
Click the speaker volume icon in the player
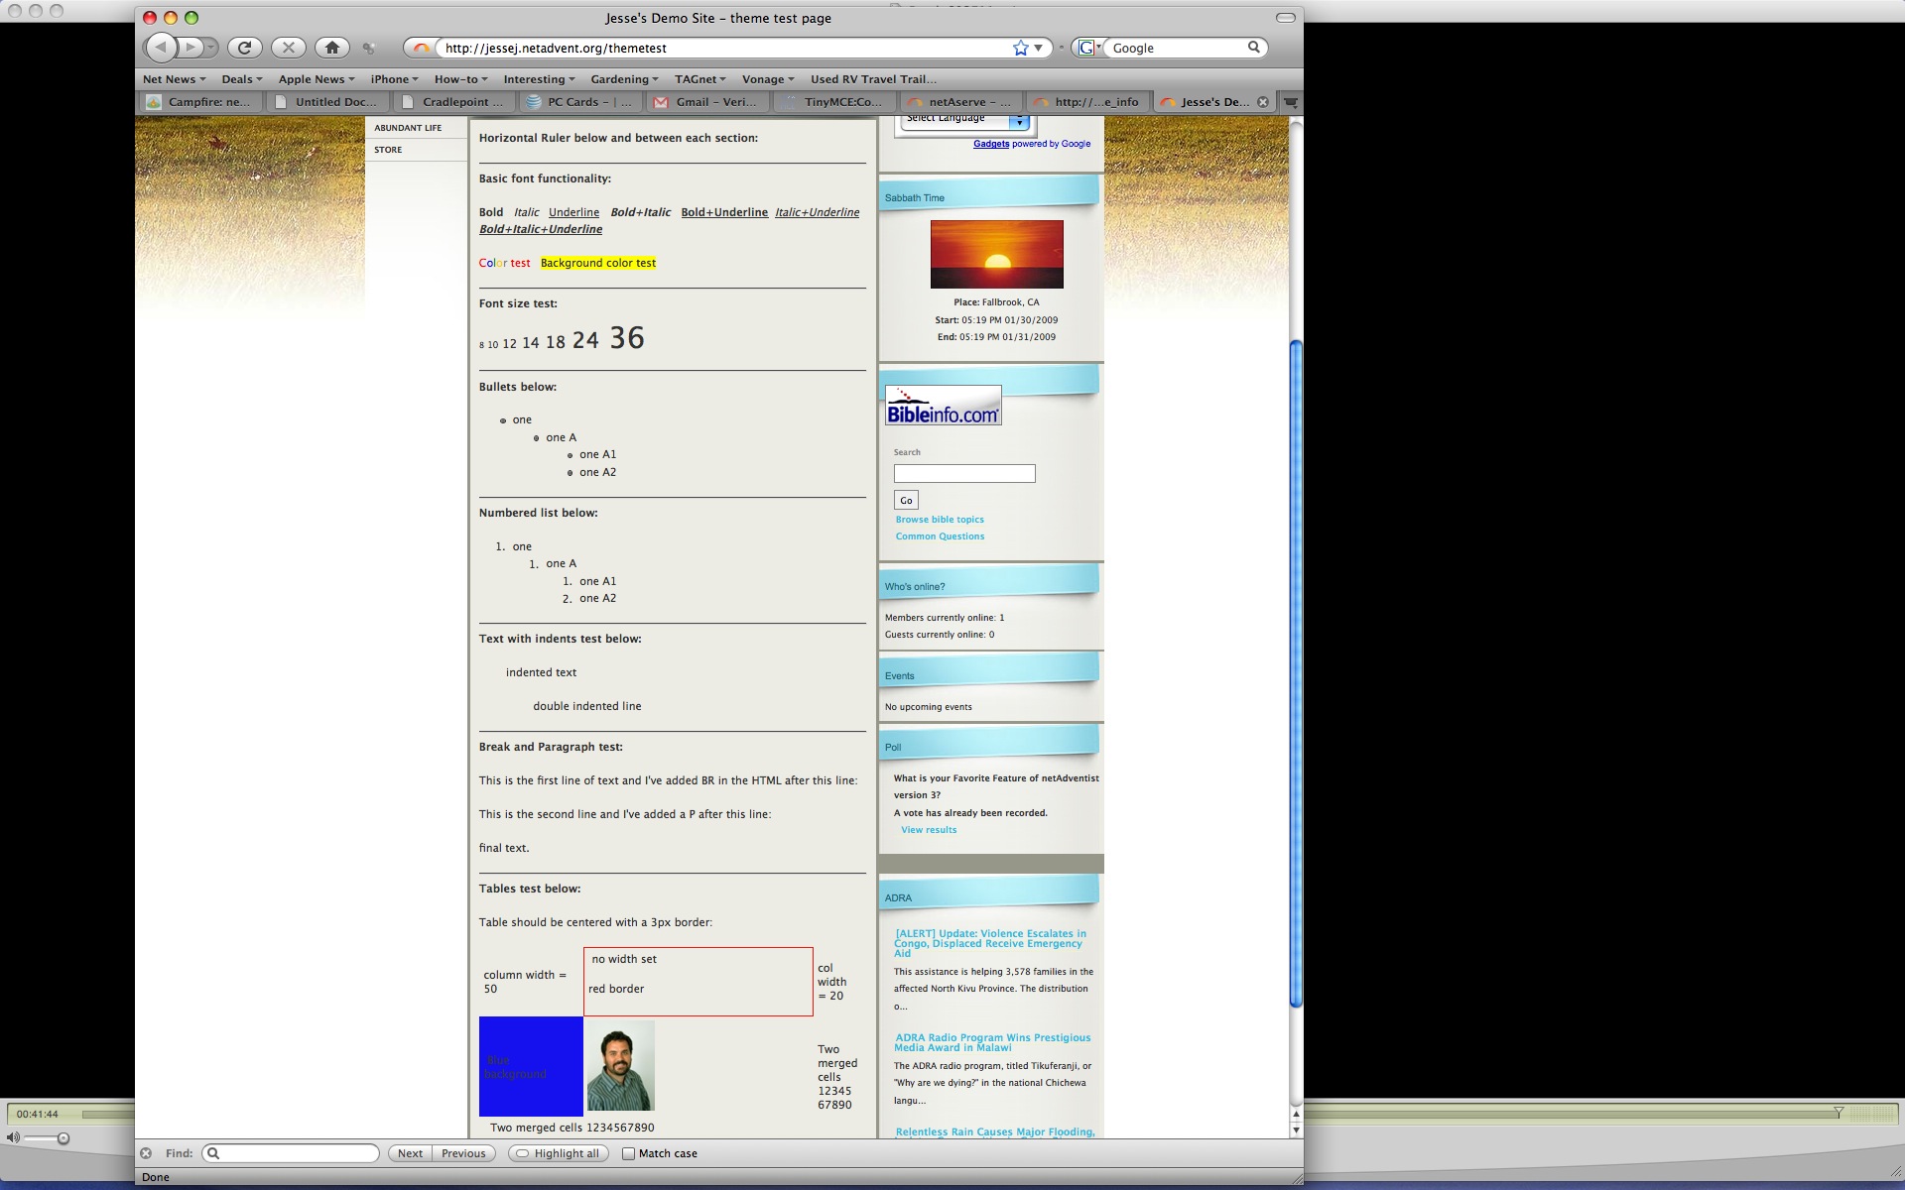click(x=13, y=1137)
